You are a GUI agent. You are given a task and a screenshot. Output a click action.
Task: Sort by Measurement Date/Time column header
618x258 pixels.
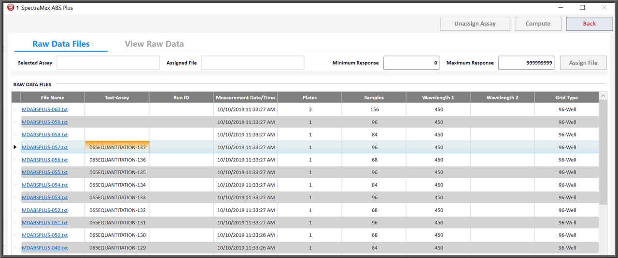tap(245, 97)
